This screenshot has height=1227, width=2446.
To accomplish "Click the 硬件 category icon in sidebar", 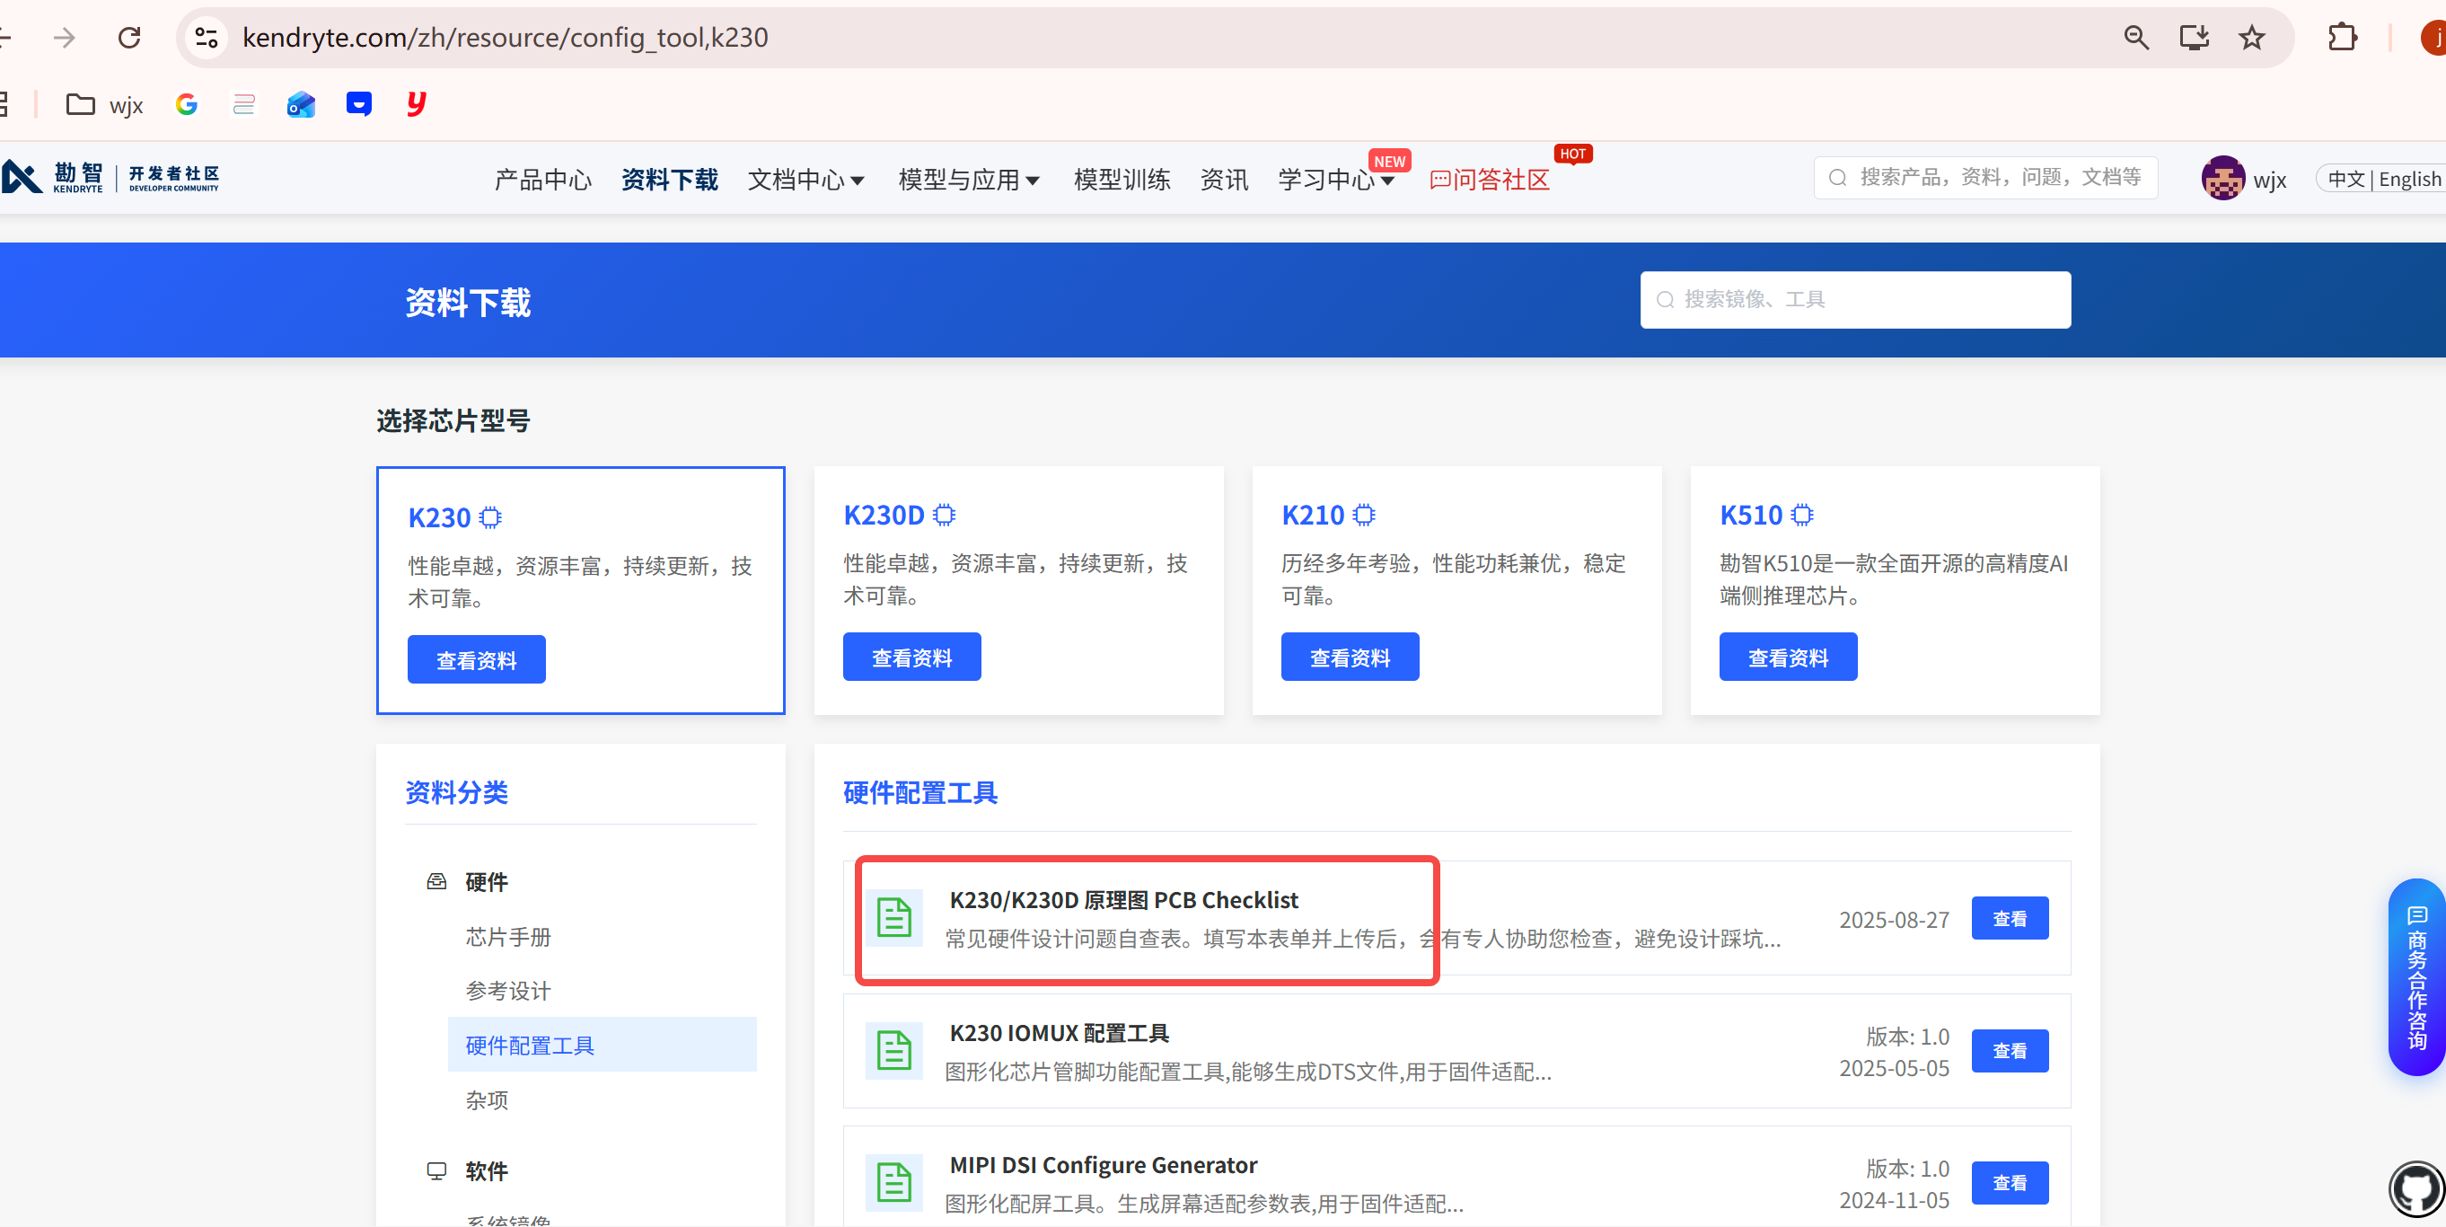I will click(436, 881).
